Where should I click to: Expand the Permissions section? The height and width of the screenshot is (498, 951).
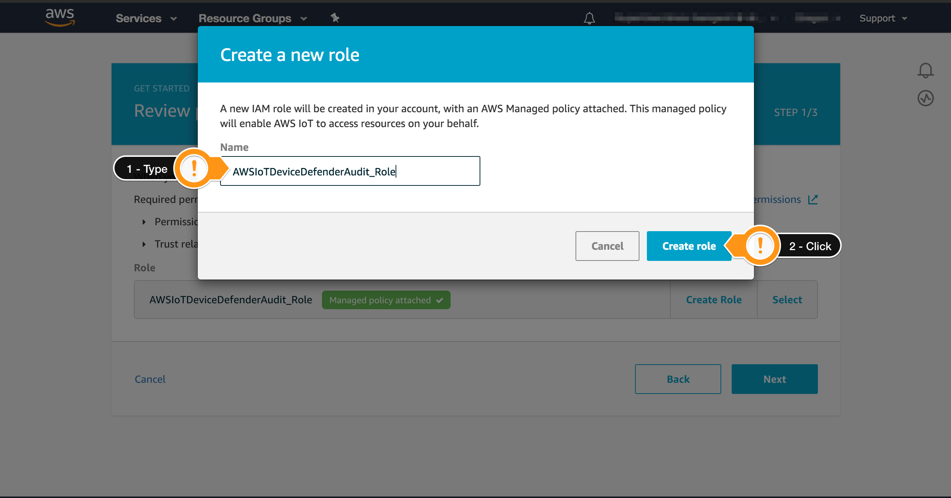144,222
